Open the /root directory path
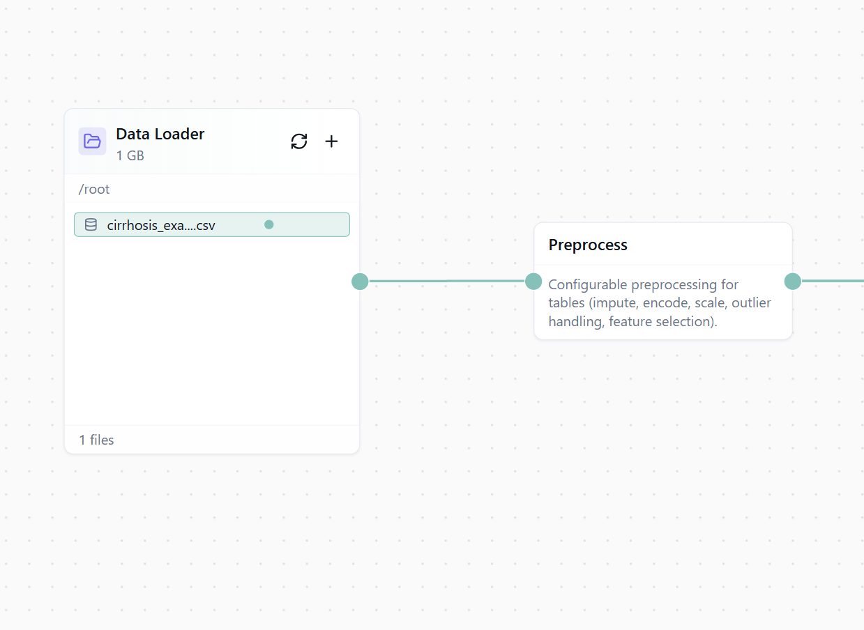The height and width of the screenshot is (630, 864). (x=94, y=189)
